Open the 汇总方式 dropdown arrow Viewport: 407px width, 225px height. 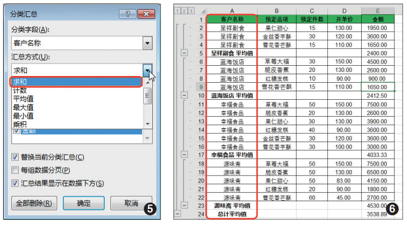click(x=147, y=70)
